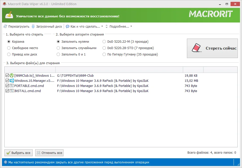Click the path in the PORTABLE.cmd.cmd row
The height and width of the screenshot is (168, 242).
coord(103,86)
